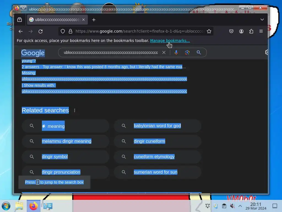The height and width of the screenshot is (212, 282).
Task: Open the Windows Start button
Action: [x=6, y=206]
